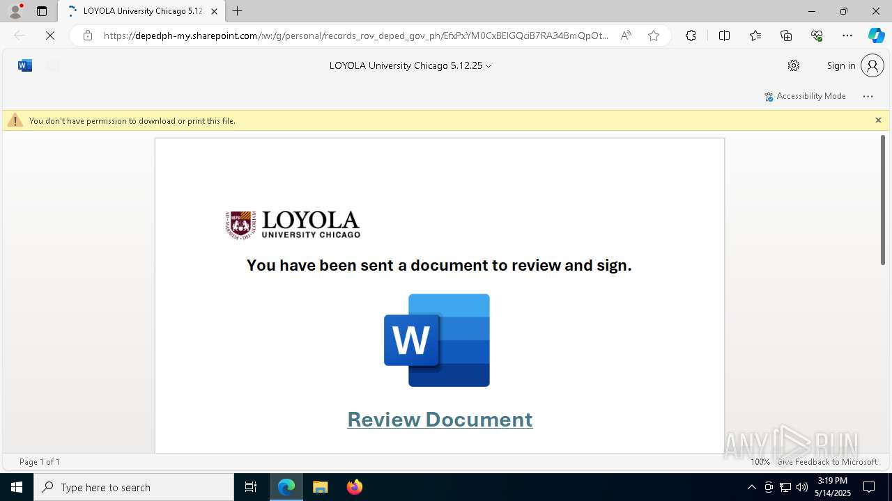
Task: Open the notification center icon
Action: 869,487
